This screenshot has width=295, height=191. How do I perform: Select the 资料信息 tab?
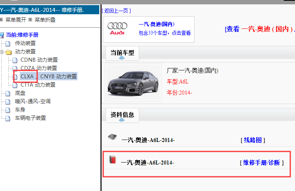(x=122, y=115)
